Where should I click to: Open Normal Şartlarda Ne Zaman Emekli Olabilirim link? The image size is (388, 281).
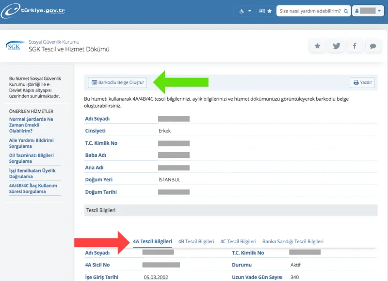point(31,125)
